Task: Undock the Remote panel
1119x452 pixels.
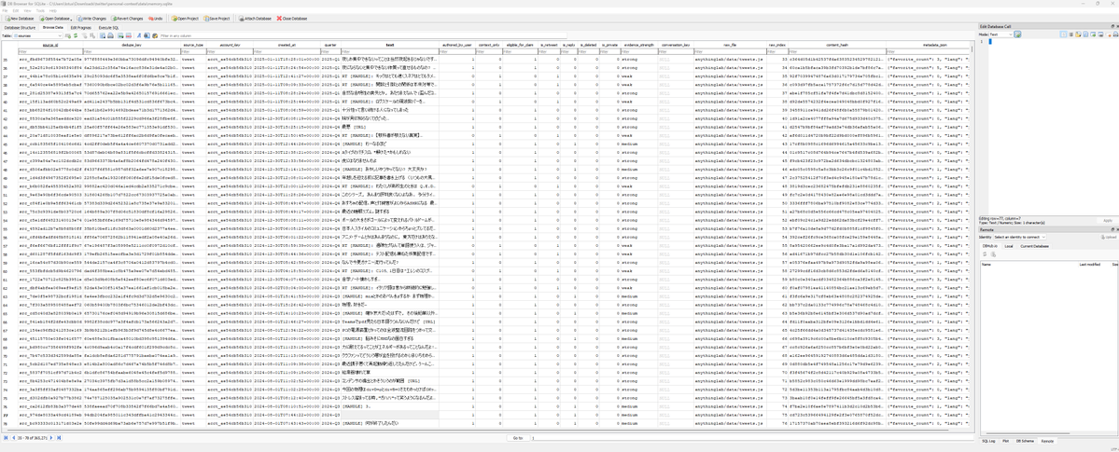Action: click(x=1112, y=229)
